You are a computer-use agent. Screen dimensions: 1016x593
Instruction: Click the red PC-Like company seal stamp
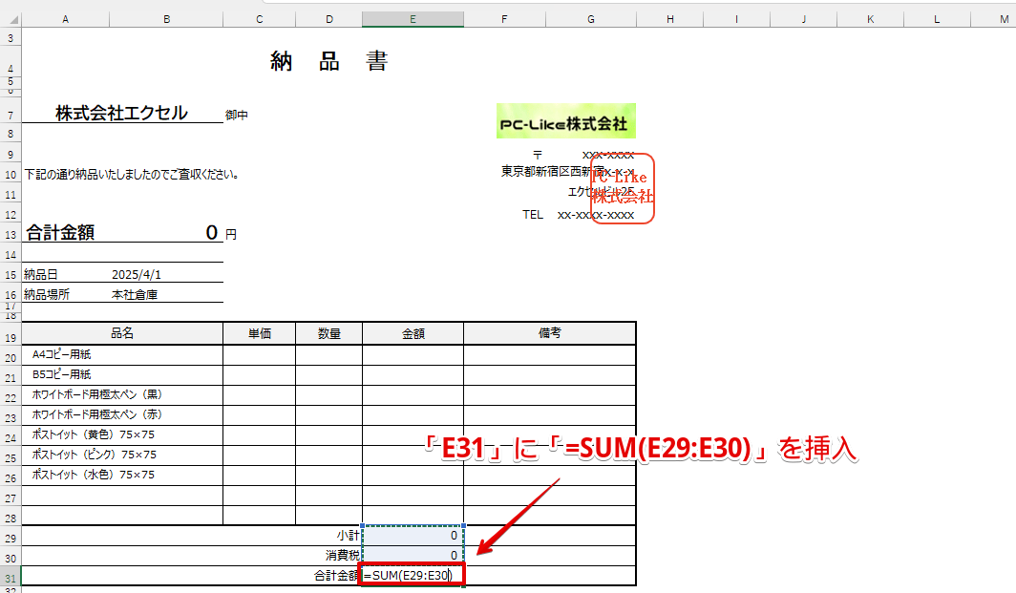click(x=623, y=188)
